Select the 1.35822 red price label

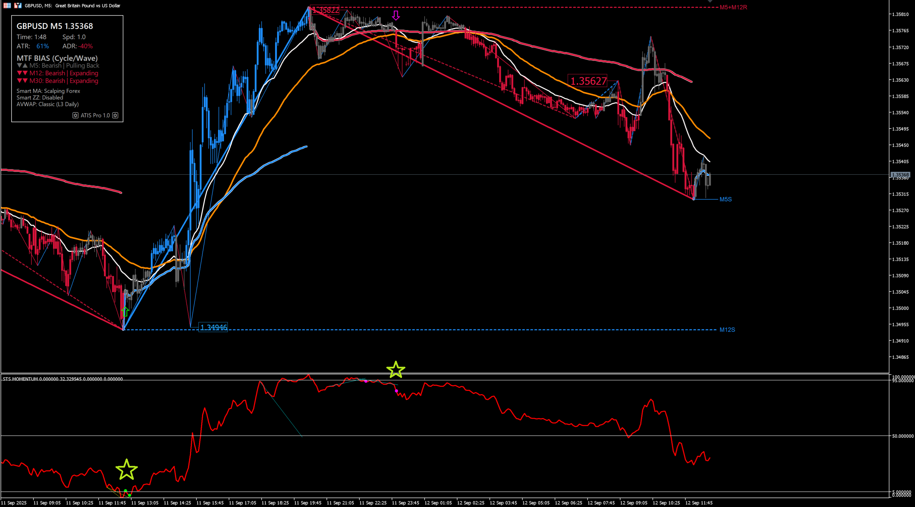pos(325,10)
